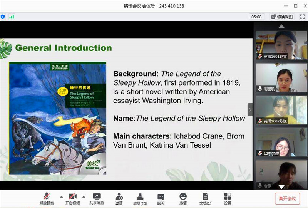The height and width of the screenshot is (208, 308).
Task: Select 英语1602陈悦's video thumbnail
Action: coord(281,110)
